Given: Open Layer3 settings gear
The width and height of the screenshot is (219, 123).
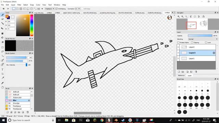Looking at the screenshot, I should tap(214, 53).
